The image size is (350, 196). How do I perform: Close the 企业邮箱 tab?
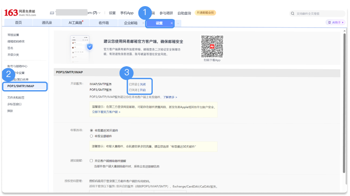(x=143, y=23)
